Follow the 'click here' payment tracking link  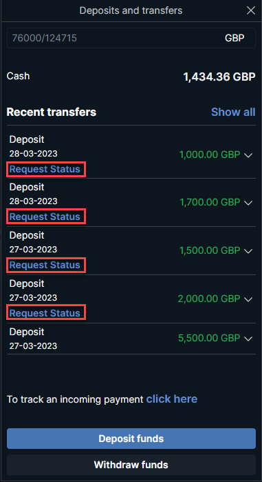coord(172,399)
